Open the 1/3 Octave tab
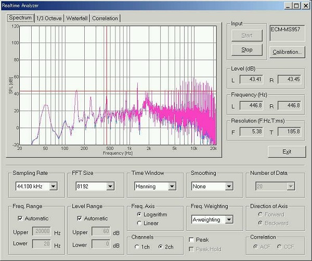The width and height of the screenshot is (312, 261). point(49,18)
